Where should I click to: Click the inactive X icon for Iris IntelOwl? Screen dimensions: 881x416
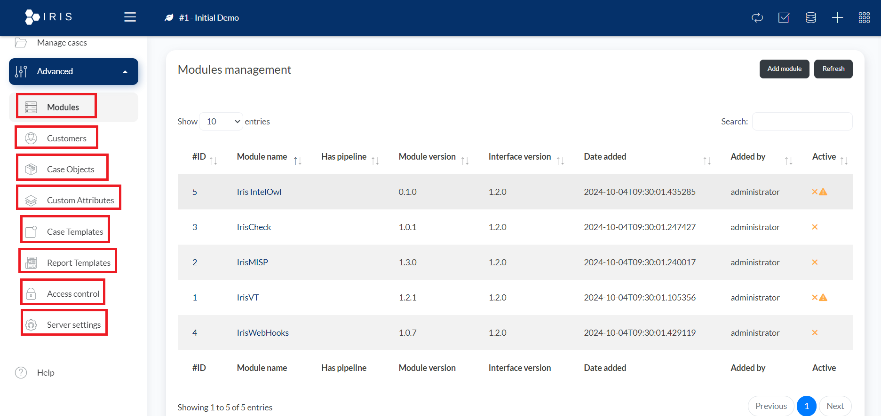815,192
